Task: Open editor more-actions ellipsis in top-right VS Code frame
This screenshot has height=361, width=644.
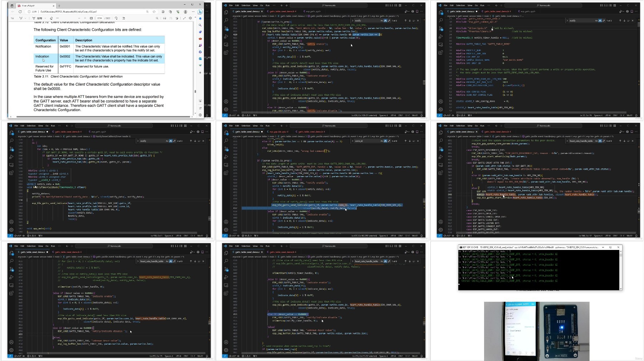Action: pyautogui.click(x=636, y=11)
